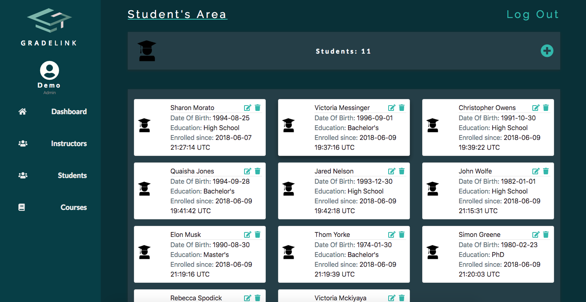Click graduate avatar on Quaisha Jones's card
586x302 pixels.
click(x=145, y=189)
